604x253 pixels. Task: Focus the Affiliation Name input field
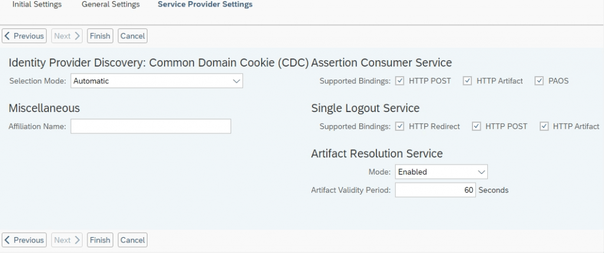[x=150, y=126]
